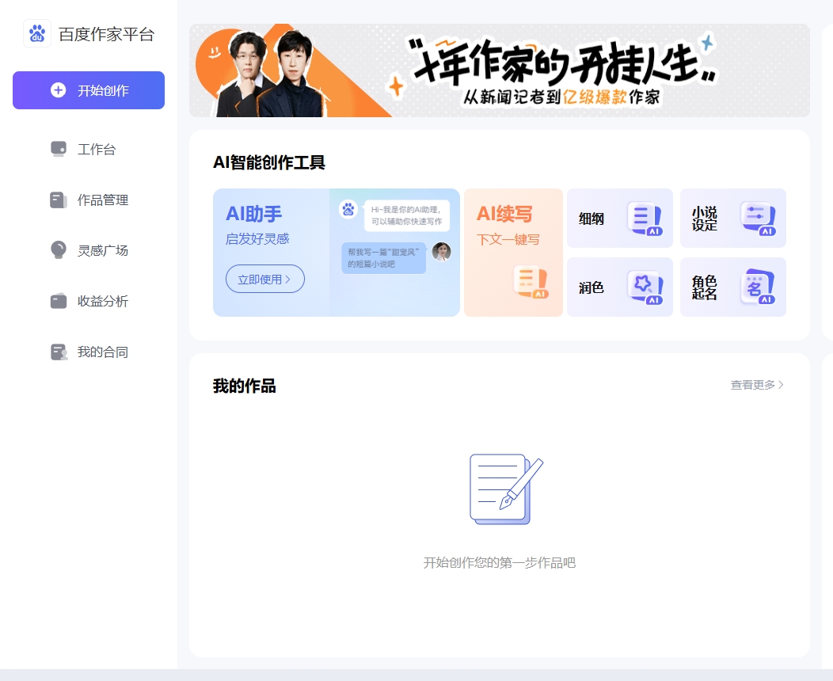Open the 润色 tool card
833x681 pixels.
coord(620,287)
